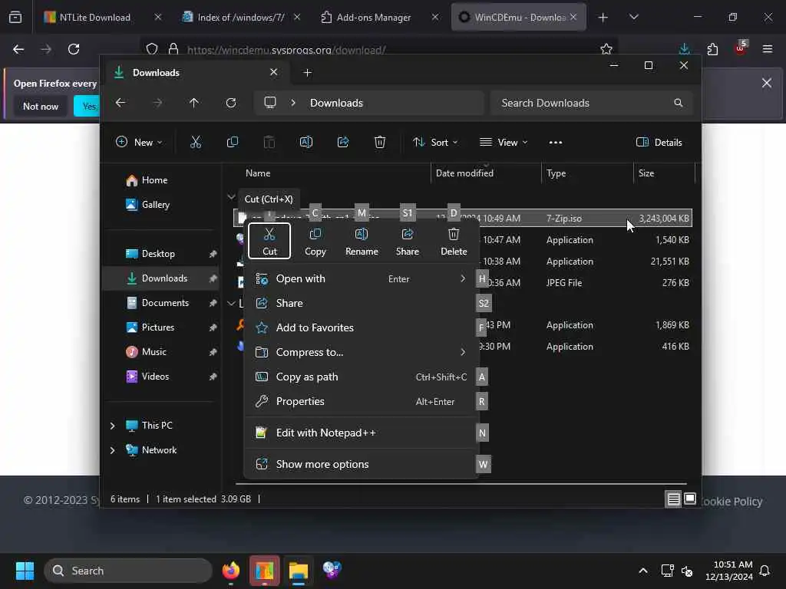Click Cut in the context menu
Screen dimensions: 786x589
[269, 242]
